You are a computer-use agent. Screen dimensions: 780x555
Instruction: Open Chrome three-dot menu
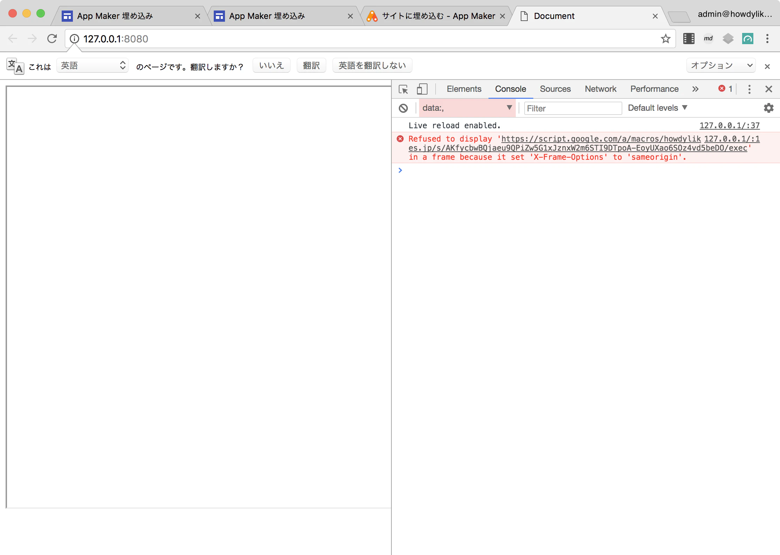pyautogui.click(x=767, y=39)
